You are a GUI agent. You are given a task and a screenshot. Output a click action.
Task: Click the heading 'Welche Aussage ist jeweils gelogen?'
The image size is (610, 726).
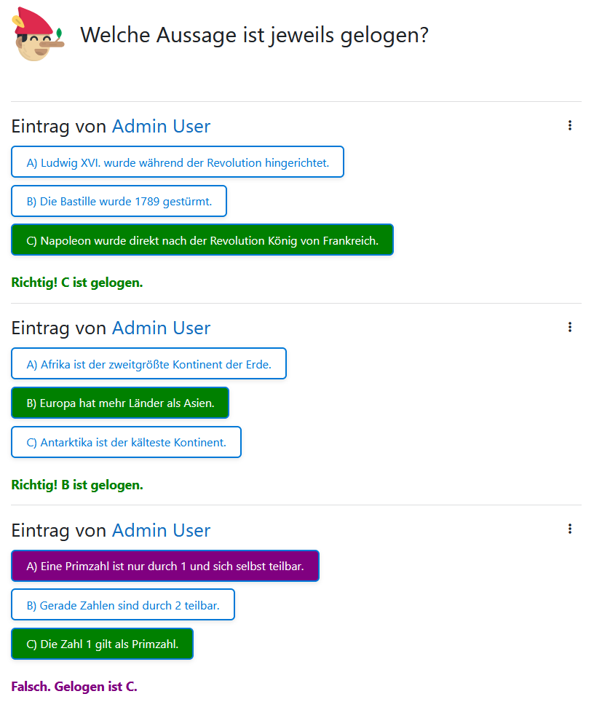click(x=255, y=35)
